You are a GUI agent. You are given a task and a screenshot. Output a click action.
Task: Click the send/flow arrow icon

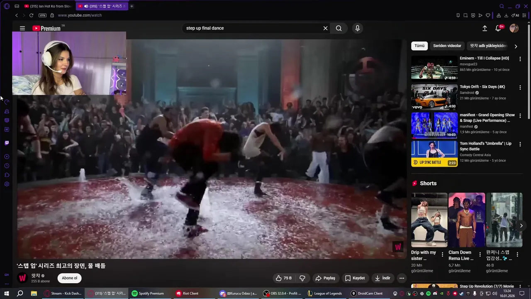[x=480, y=15]
